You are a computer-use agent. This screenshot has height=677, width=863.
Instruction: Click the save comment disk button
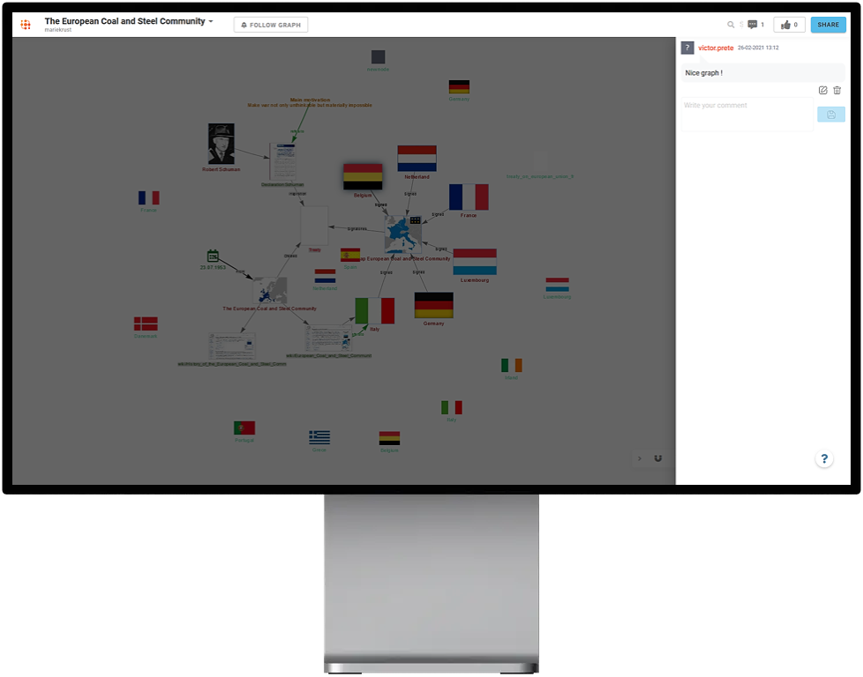831,115
